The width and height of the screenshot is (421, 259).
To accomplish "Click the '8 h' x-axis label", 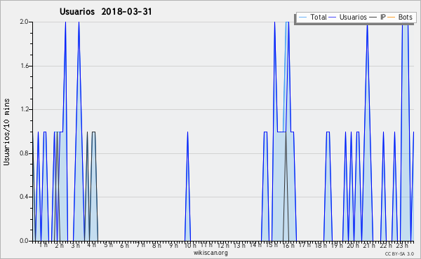I will 156,245.
